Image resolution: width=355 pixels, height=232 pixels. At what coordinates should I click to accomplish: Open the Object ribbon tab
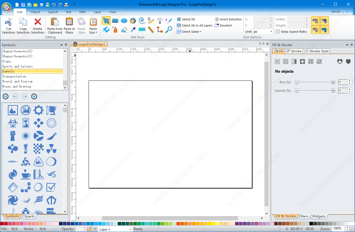click(35, 12)
